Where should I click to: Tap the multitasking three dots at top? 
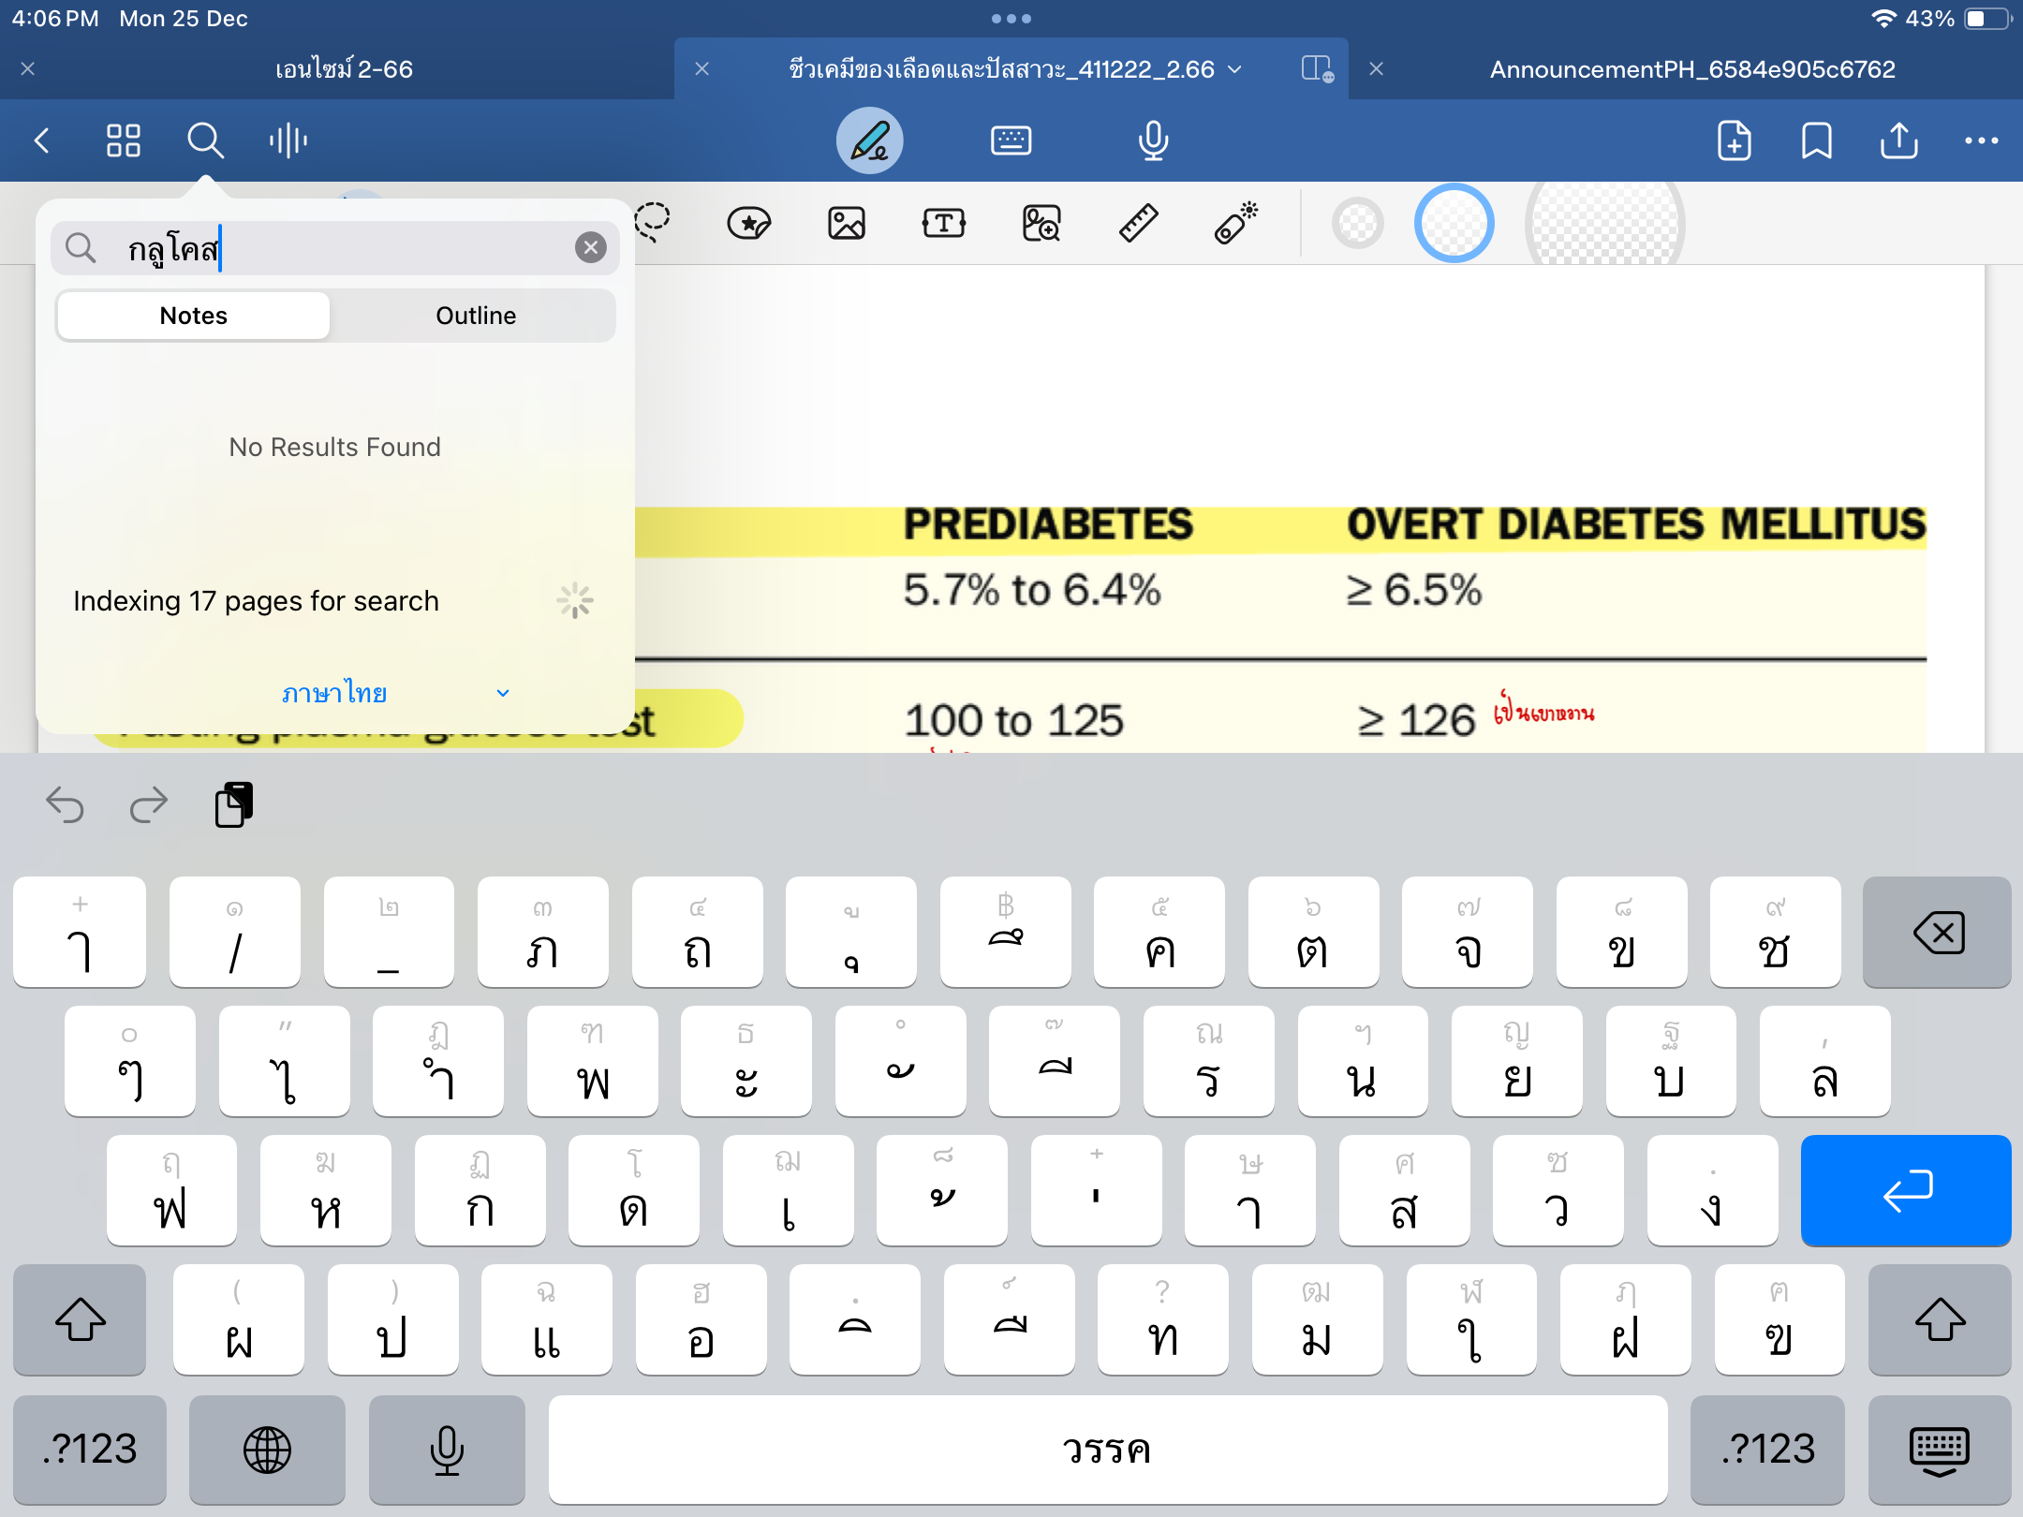pyautogui.click(x=1011, y=18)
